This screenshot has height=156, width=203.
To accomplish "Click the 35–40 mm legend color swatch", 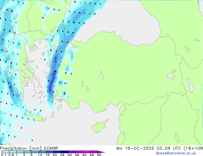I will (79, 152).
